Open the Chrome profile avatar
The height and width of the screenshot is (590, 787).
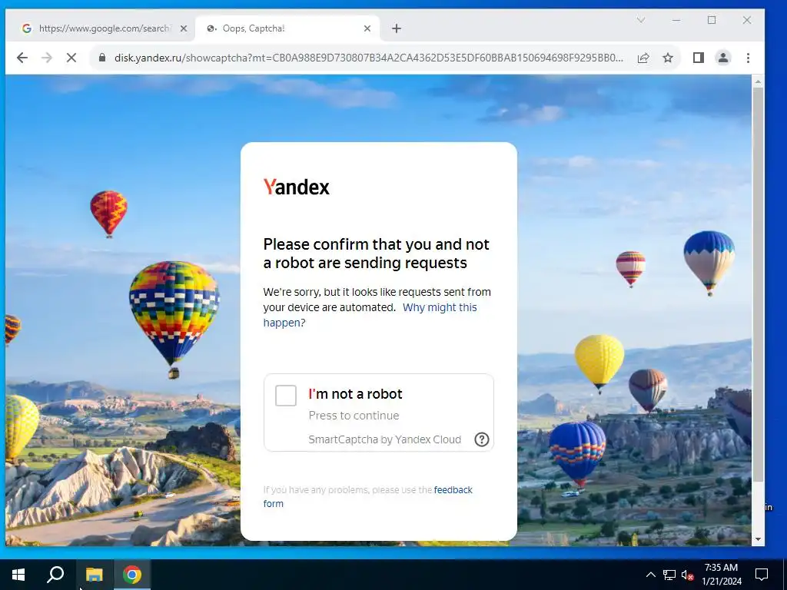click(722, 58)
